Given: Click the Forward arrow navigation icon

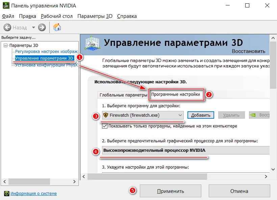Looking at the screenshot, I should pos(42,28).
